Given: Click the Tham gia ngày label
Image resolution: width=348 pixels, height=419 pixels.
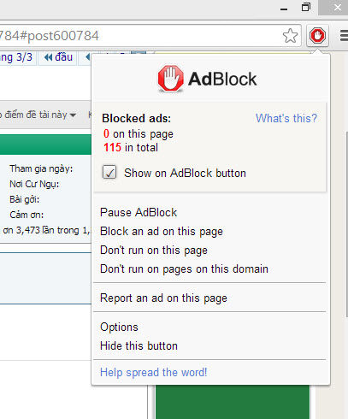Looking at the screenshot, I should (41, 168).
